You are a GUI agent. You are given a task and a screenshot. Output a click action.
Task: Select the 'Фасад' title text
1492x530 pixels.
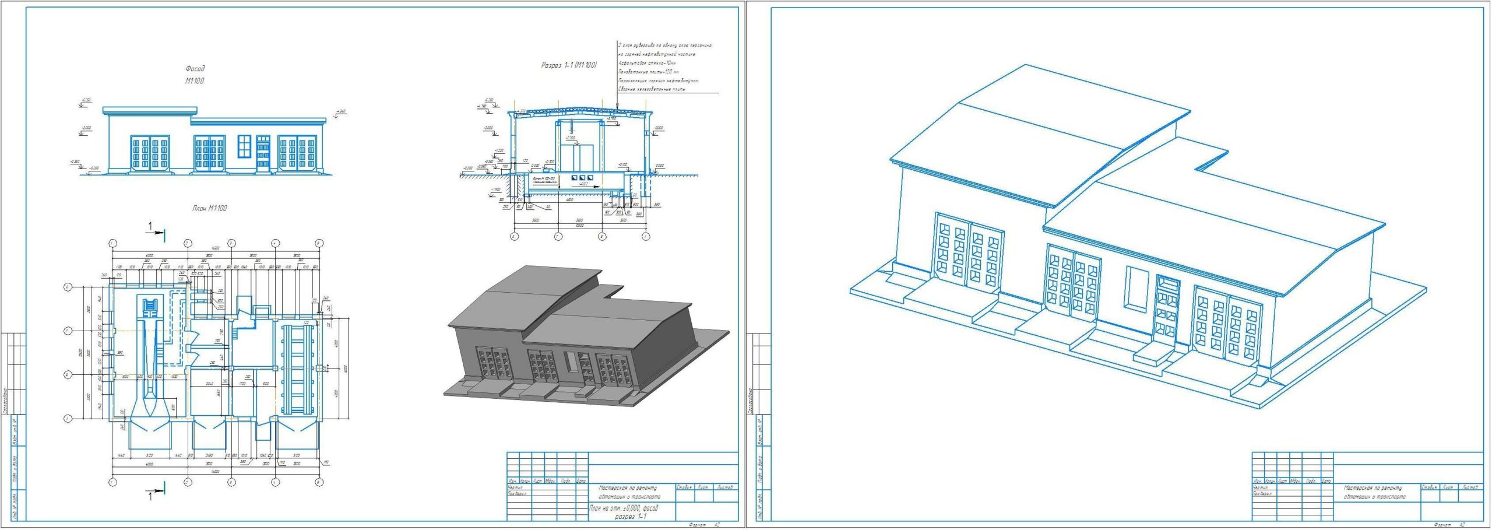[x=195, y=69]
